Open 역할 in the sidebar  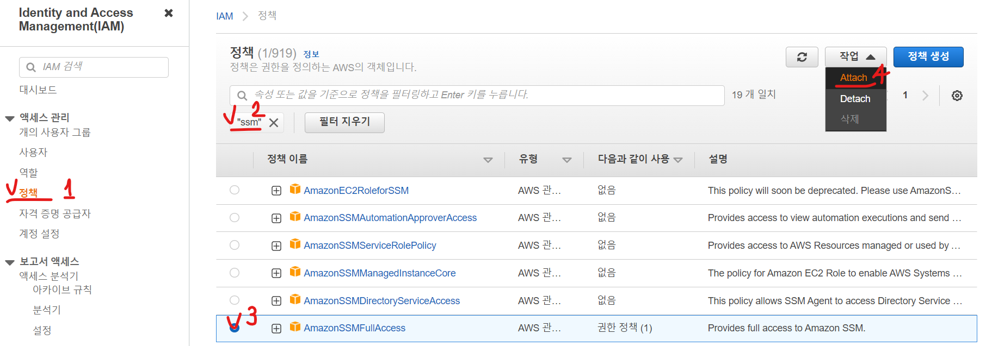[28, 173]
